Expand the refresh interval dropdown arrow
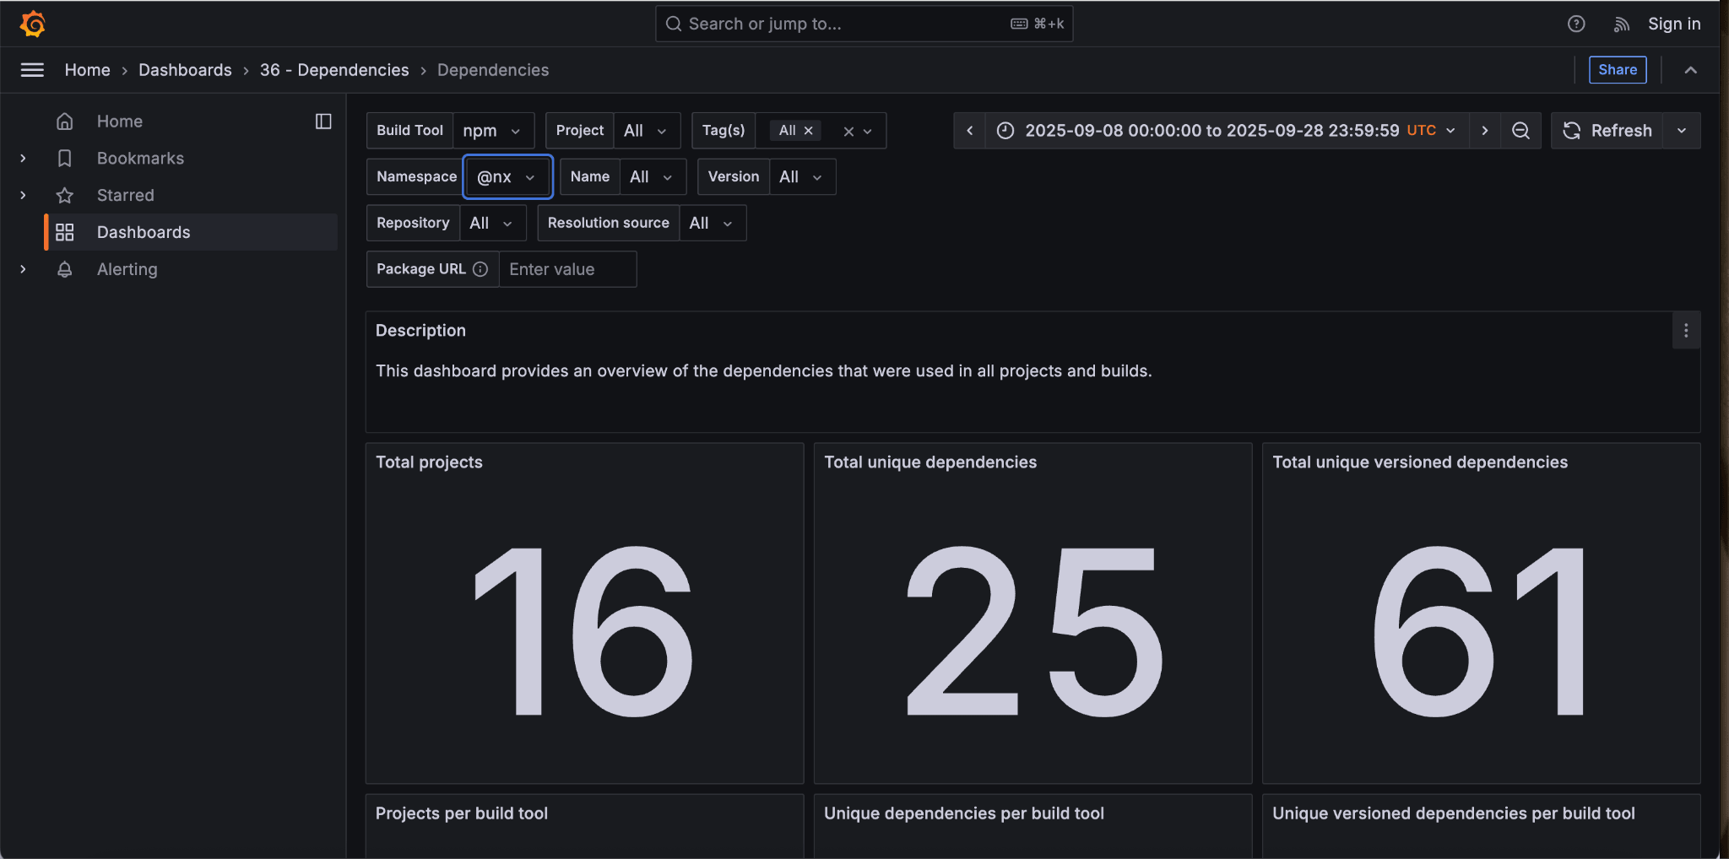Viewport: 1729px width, 859px height. click(1682, 131)
